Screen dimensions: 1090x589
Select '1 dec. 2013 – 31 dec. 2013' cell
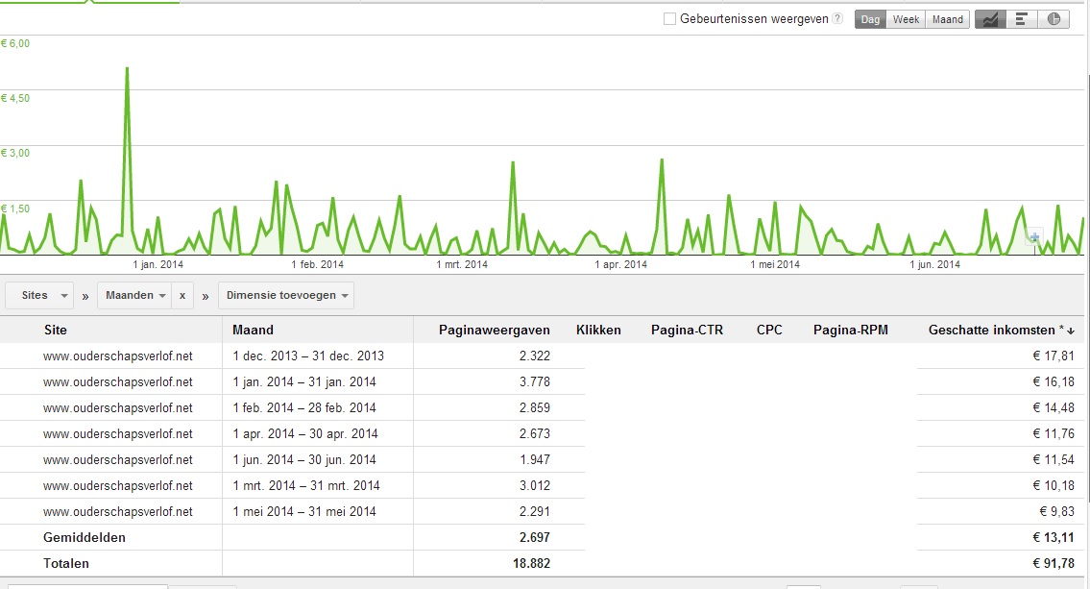[x=308, y=356]
